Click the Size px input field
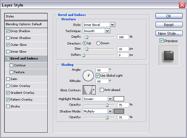Viewport: 187px width, 138px height. point(123,49)
